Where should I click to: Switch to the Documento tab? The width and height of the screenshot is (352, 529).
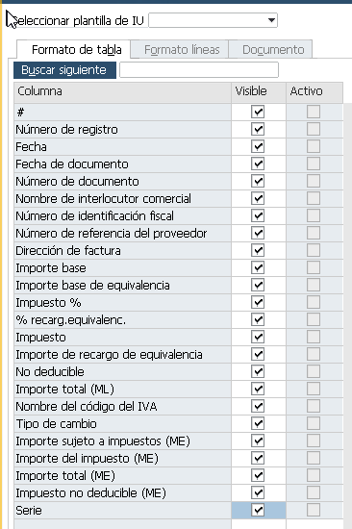click(273, 50)
